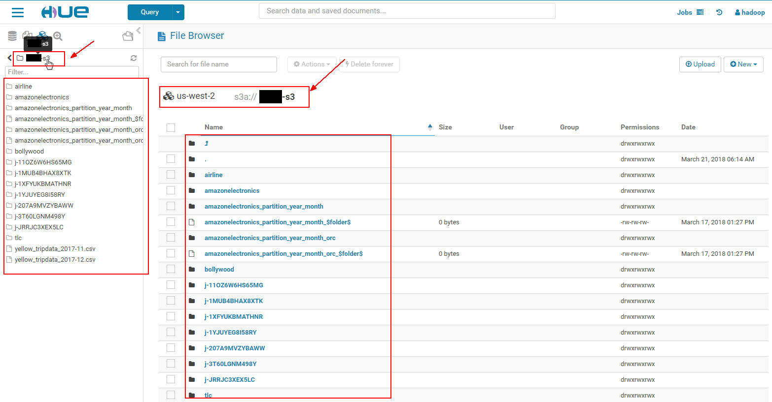Open the history panel via clock icon
772x402 pixels.
pos(719,12)
